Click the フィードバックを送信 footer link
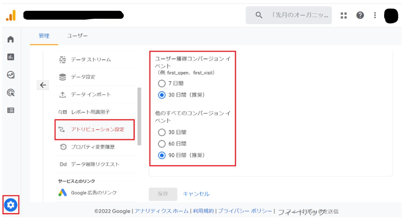 tap(308, 212)
